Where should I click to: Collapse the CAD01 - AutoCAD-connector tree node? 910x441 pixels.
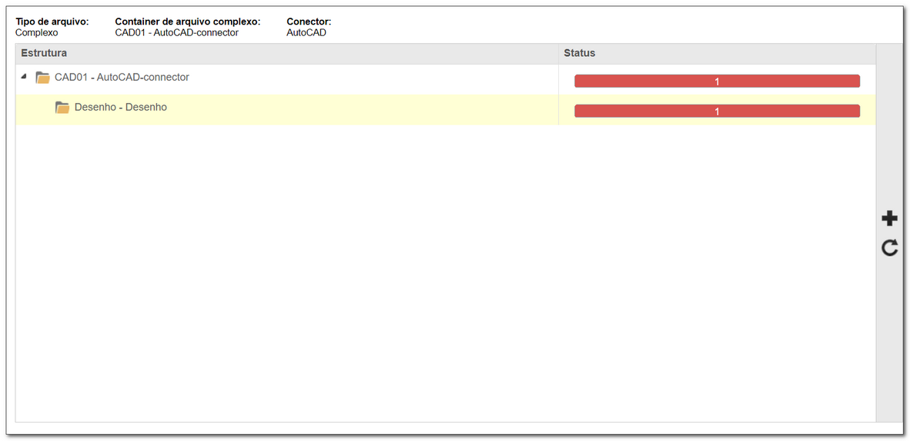24,76
